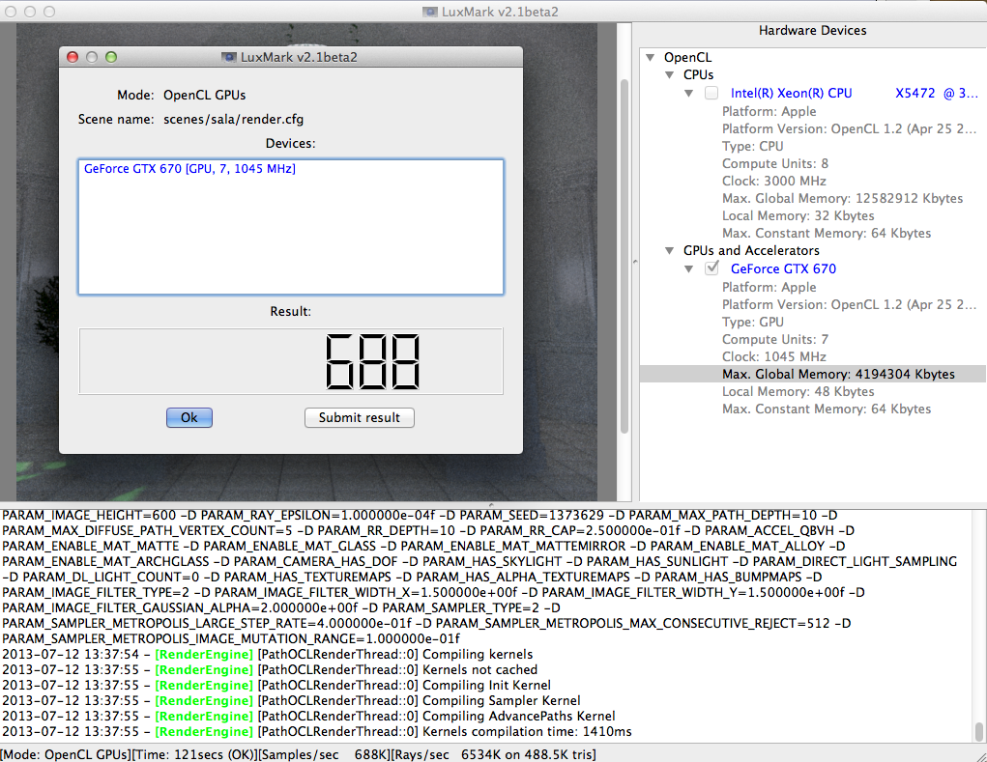This screenshot has width=987, height=762.
Task: Select the Intel(R) Xeon(R) CPU tree item
Action: [x=855, y=93]
